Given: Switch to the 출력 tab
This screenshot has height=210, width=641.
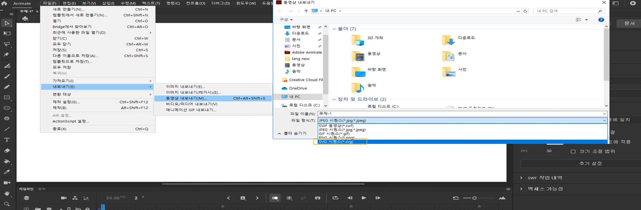Looking at the screenshot, I should [42, 189].
